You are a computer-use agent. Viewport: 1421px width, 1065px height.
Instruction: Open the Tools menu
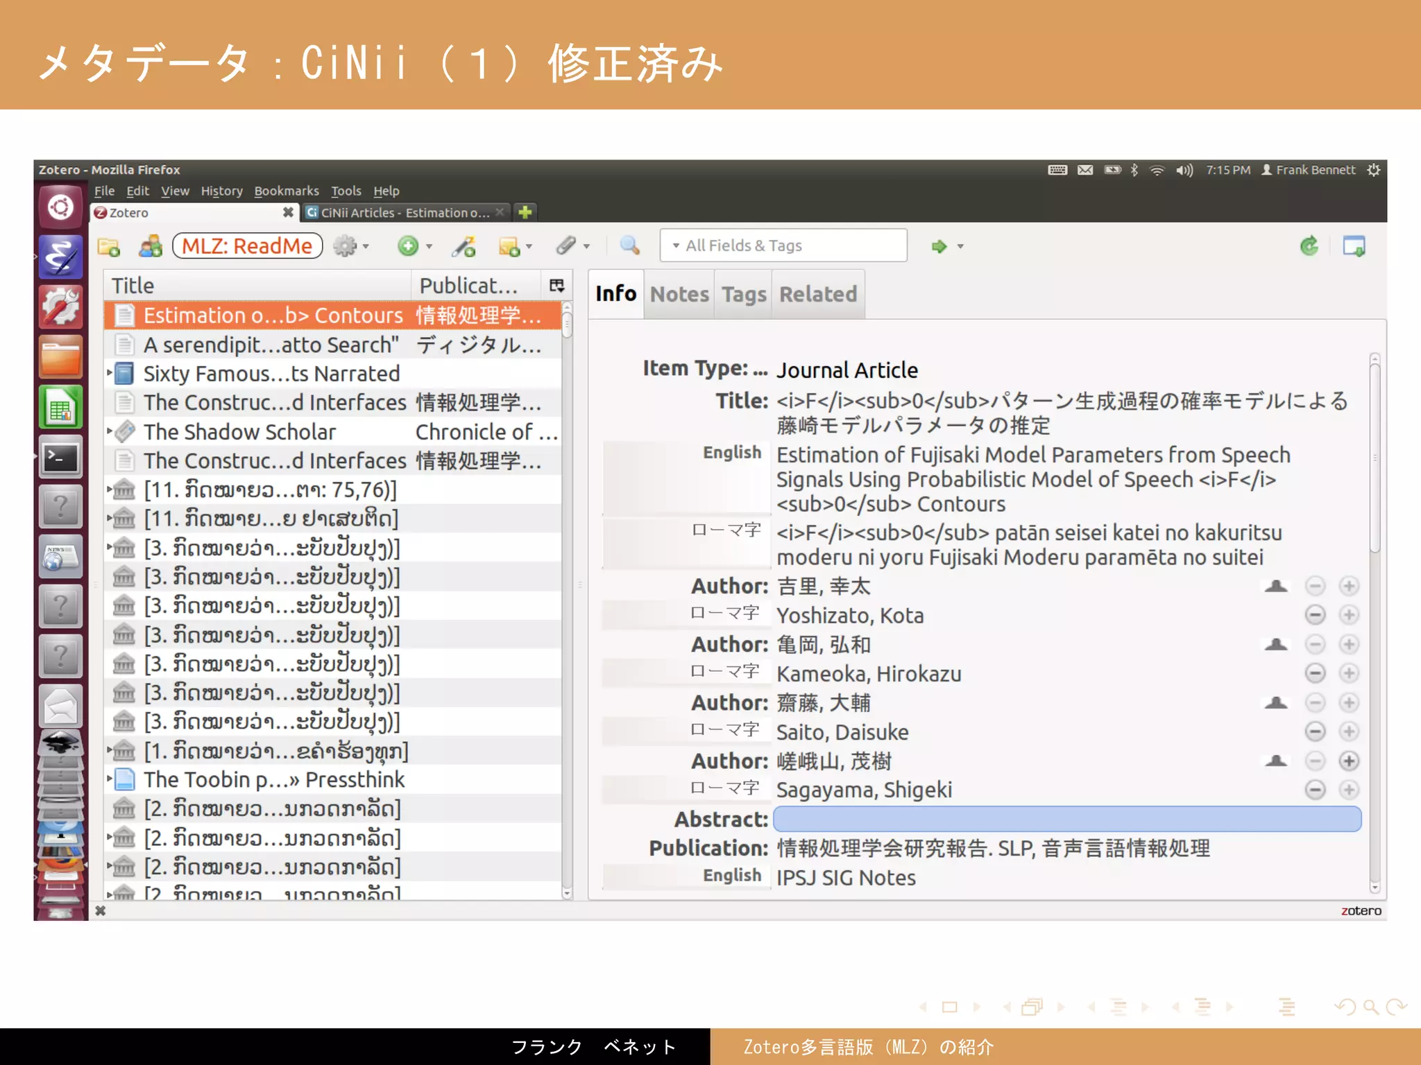(346, 191)
